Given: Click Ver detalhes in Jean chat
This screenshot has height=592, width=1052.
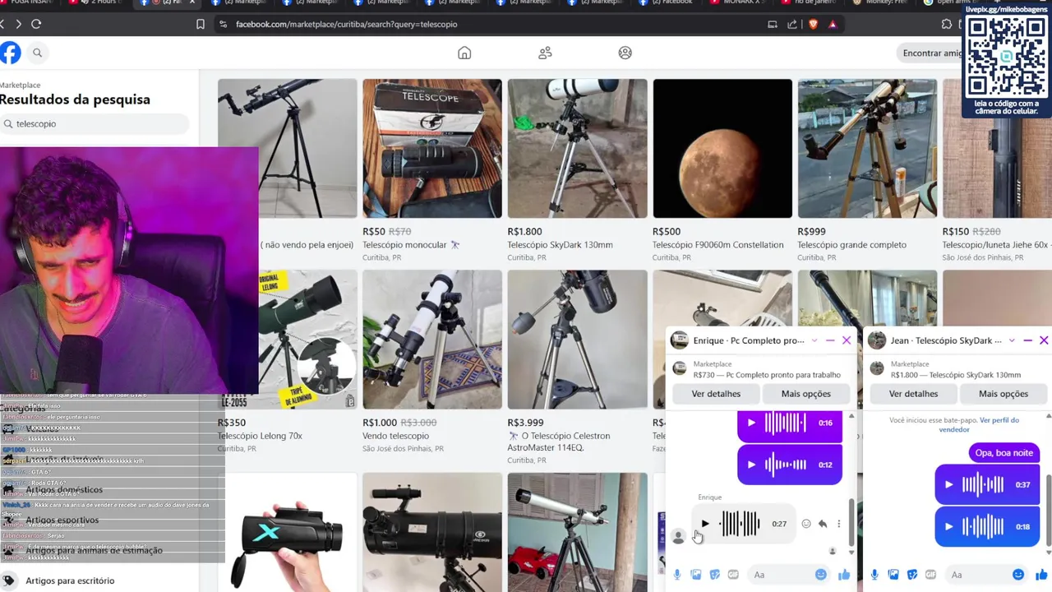Looking at the screenshot, I should [x=913, y=394].
